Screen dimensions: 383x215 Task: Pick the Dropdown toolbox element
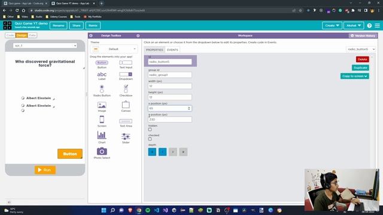tap(126, 76)
